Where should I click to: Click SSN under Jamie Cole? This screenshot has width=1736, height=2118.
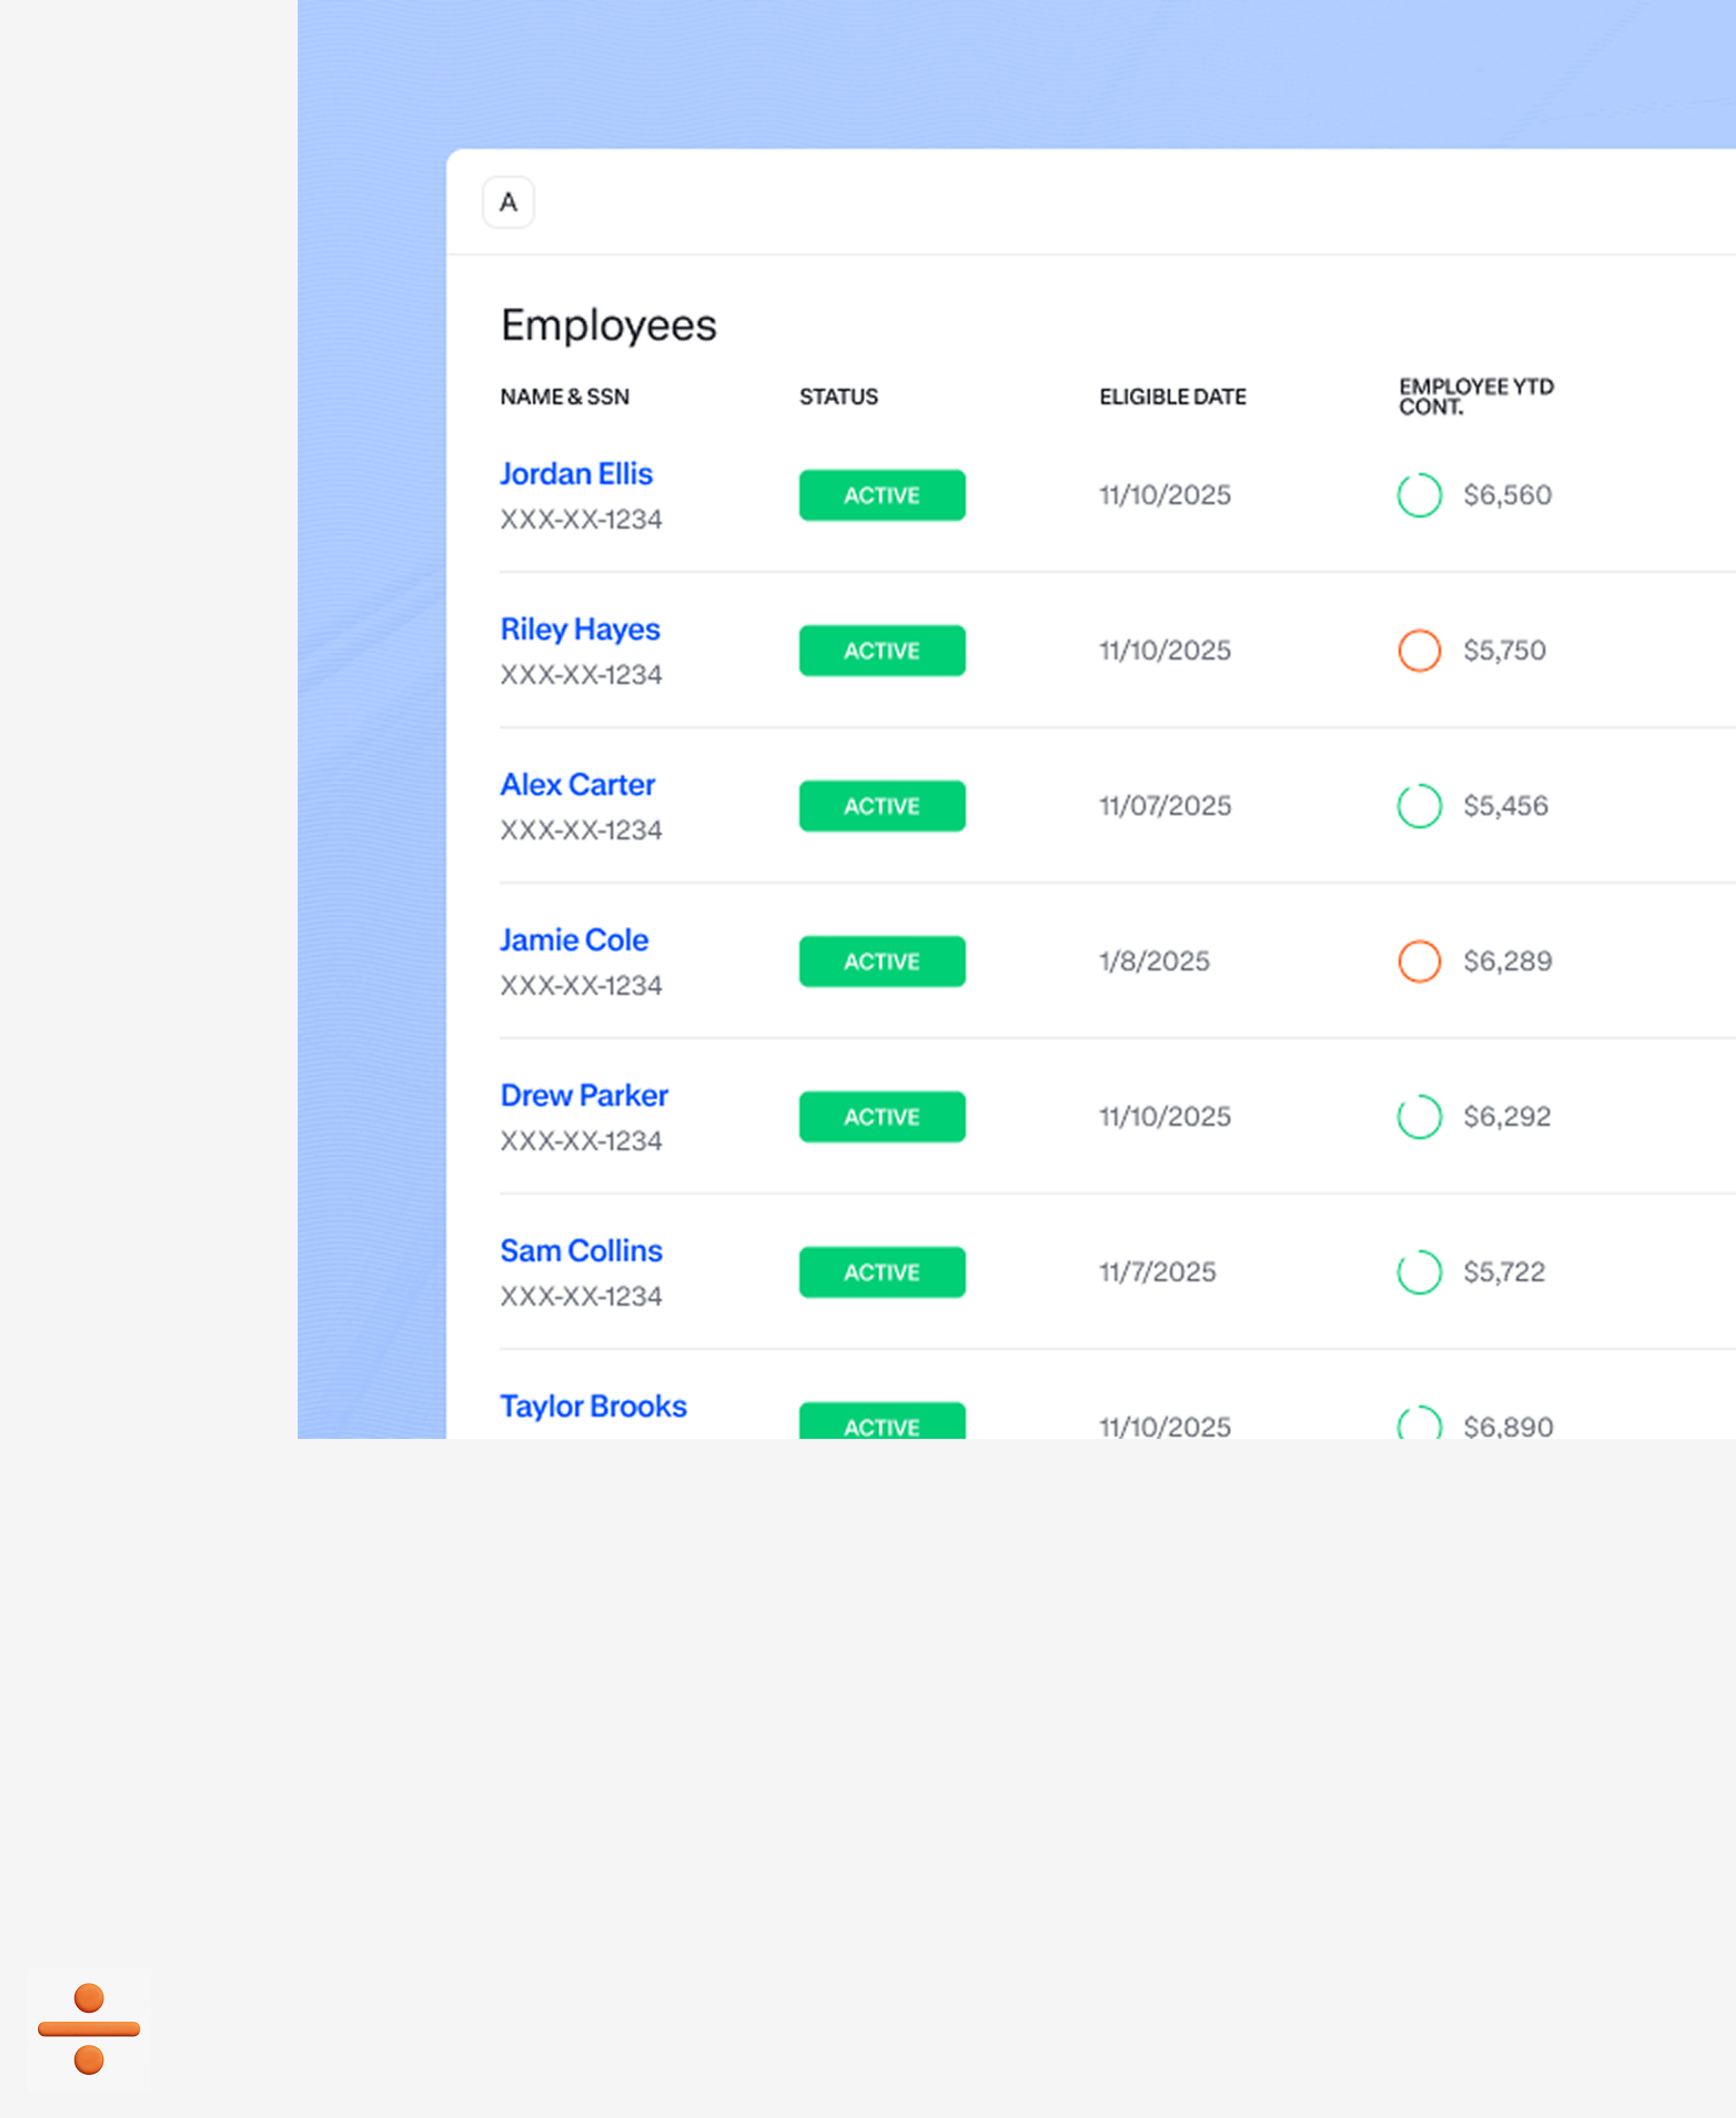click(581, 985)
